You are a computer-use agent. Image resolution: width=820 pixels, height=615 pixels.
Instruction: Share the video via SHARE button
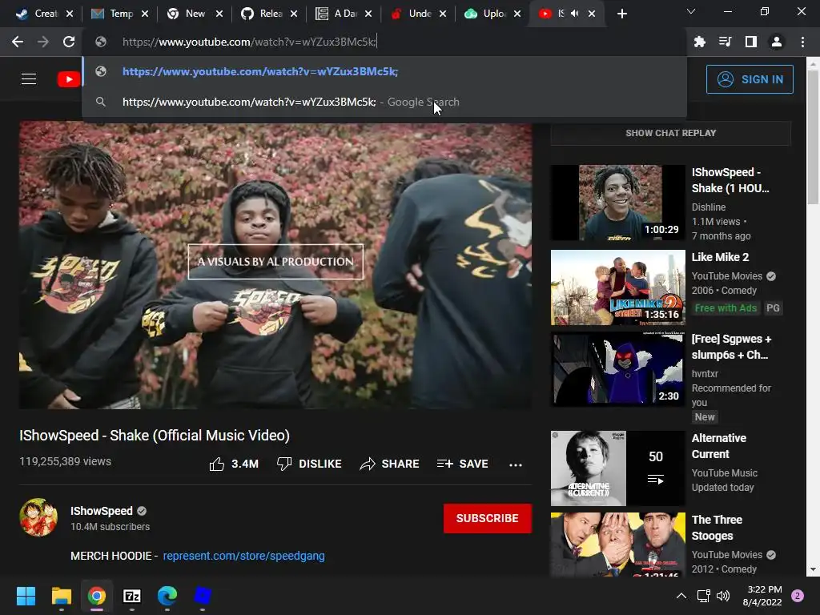click(390, 464)
